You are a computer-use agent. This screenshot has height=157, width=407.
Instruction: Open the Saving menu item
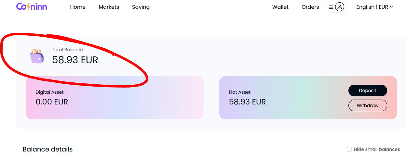pyautogui.click(x=141, y=7)
